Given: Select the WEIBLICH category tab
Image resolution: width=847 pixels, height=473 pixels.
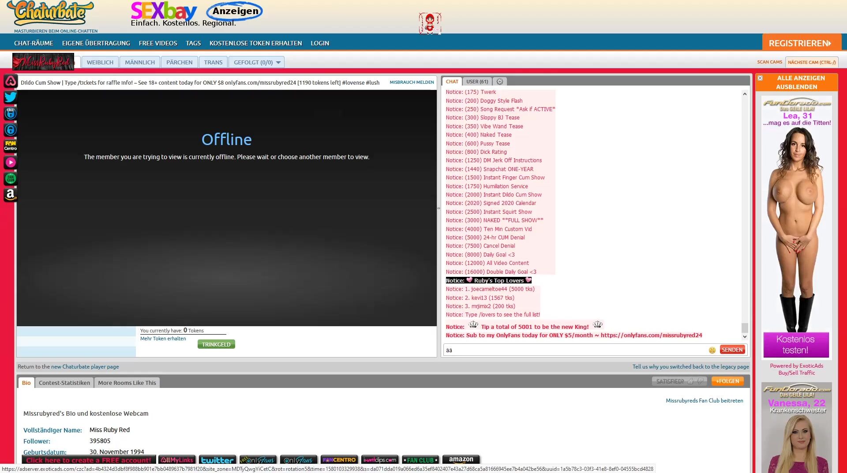Looking at the screenshot, I should click(100, 62).
